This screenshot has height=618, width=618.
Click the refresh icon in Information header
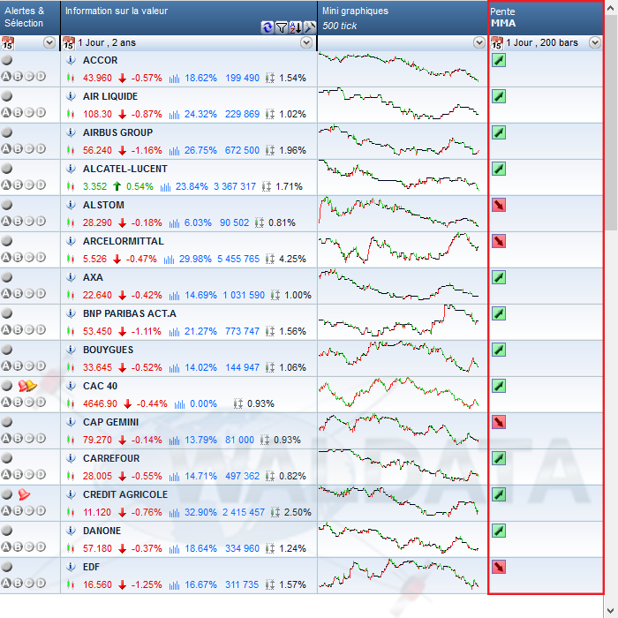[268, 27]
